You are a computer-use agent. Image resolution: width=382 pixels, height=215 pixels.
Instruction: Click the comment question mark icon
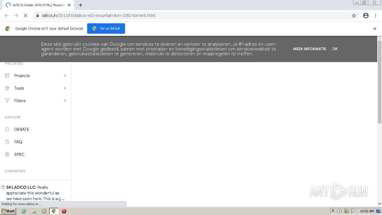pyautogui.click(x=3, y=187)
